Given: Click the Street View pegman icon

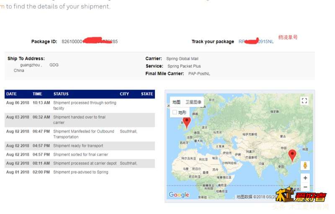Looking at the screenshot, I should (305, 166).
